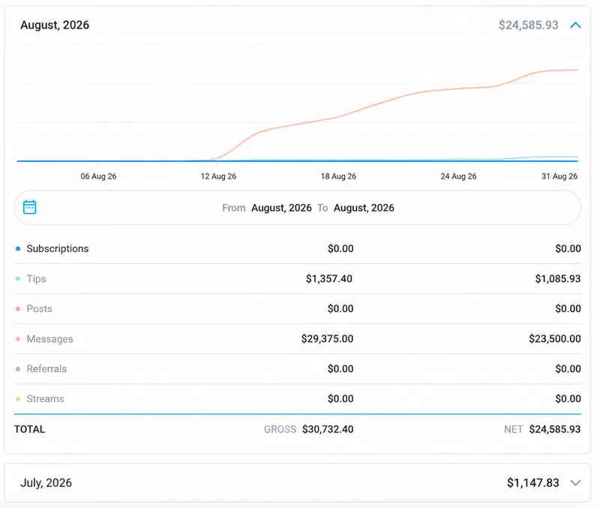Image resolution: width=600 pixels, height=508 pixels.
Task: Toggle the Tips series in the chart
Action: point(36,278)
